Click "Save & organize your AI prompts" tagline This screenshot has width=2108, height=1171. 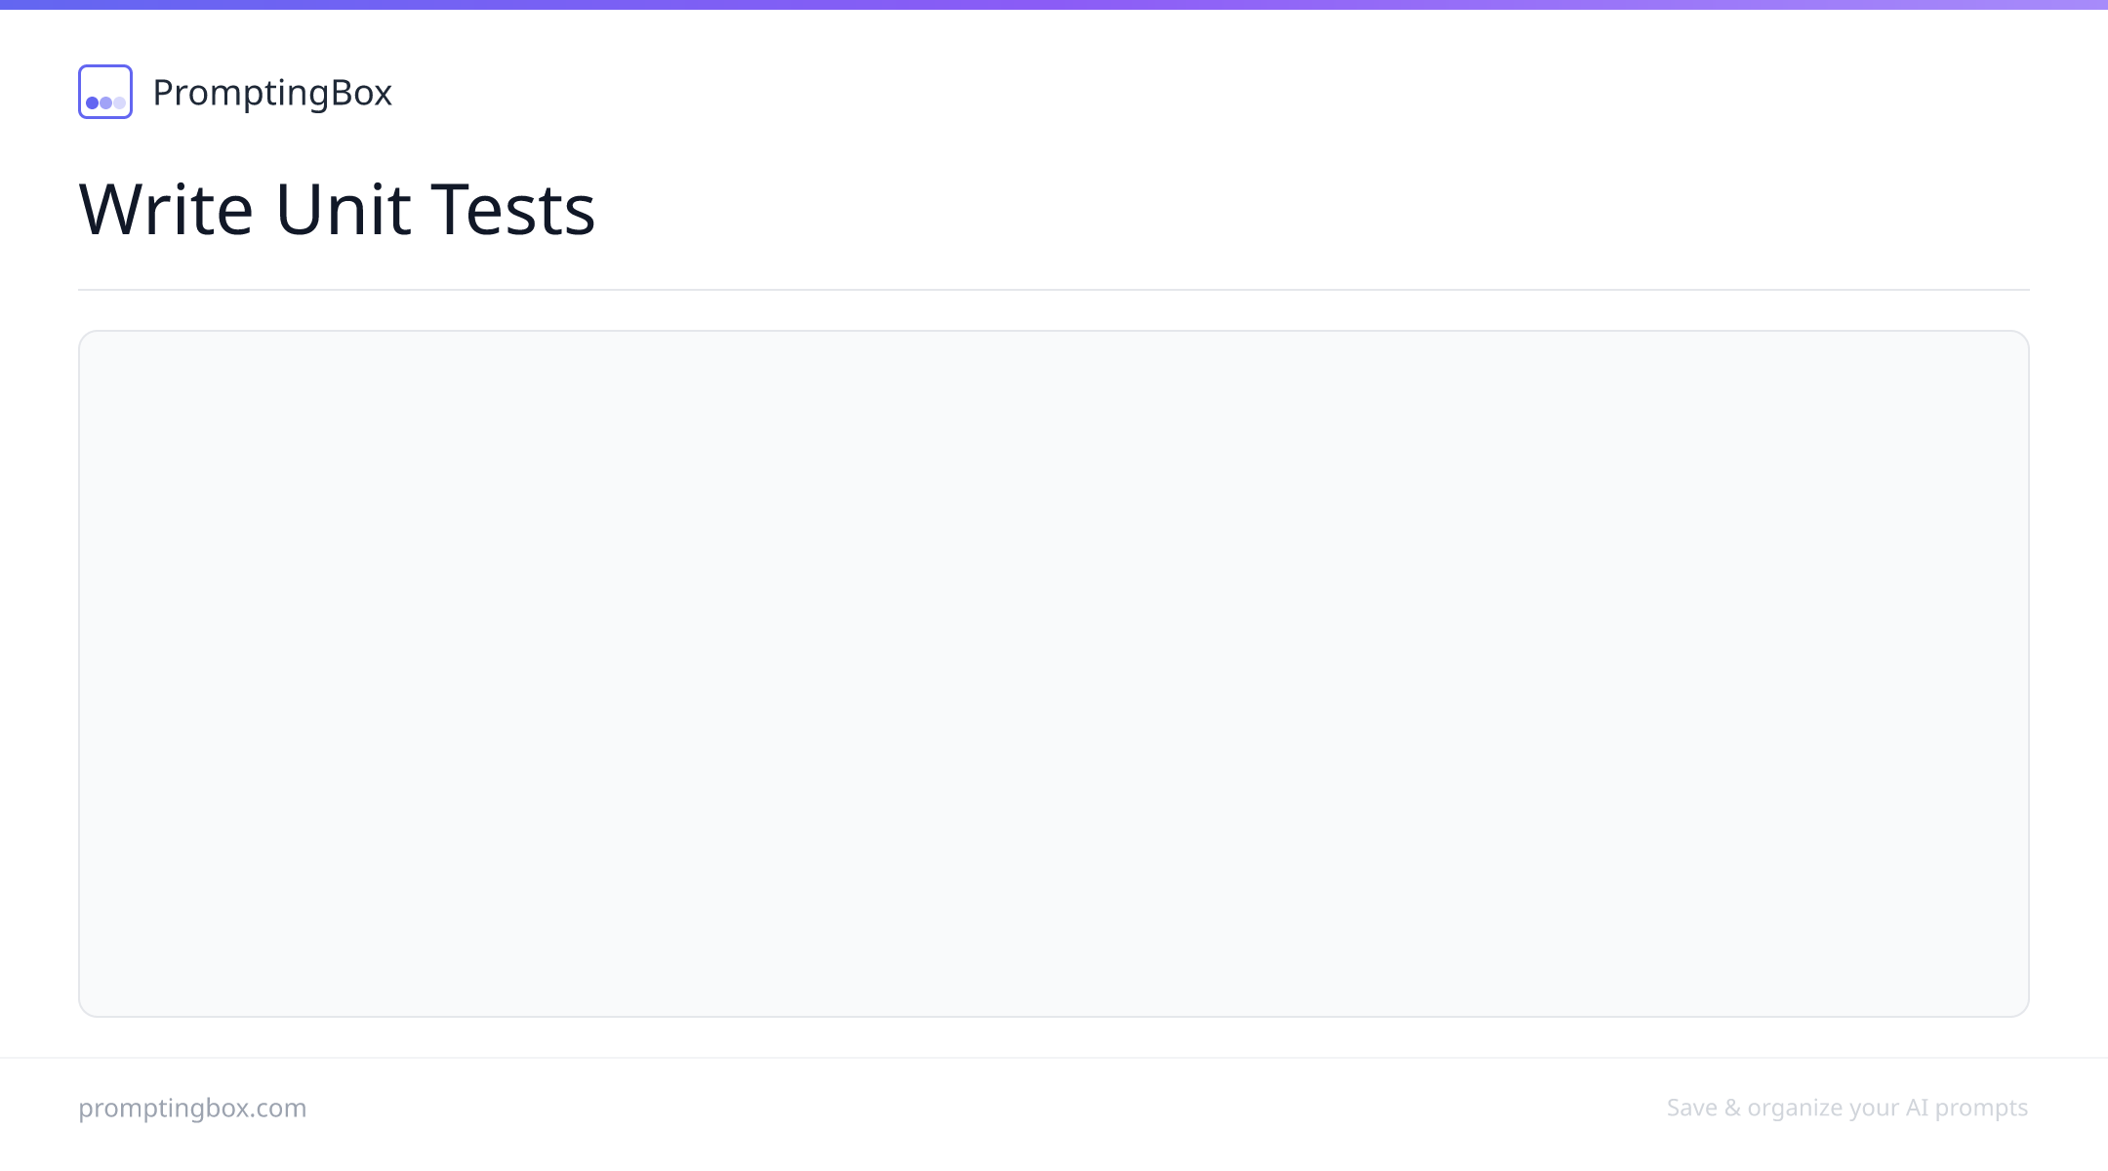[1847, 1109]
